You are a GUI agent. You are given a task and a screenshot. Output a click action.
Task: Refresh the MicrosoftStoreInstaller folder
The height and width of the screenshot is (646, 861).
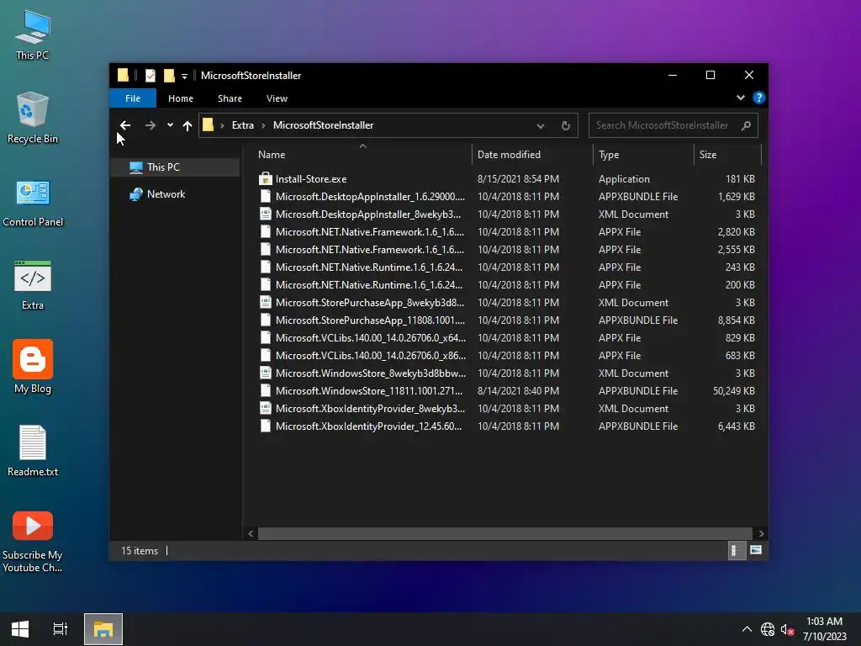[566, 126]
